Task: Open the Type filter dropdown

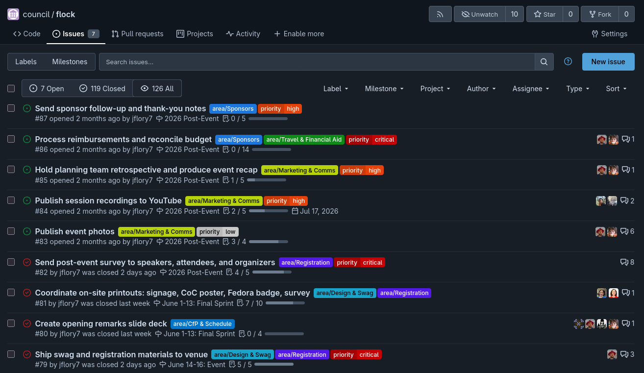Action: [x=578, y=89]
